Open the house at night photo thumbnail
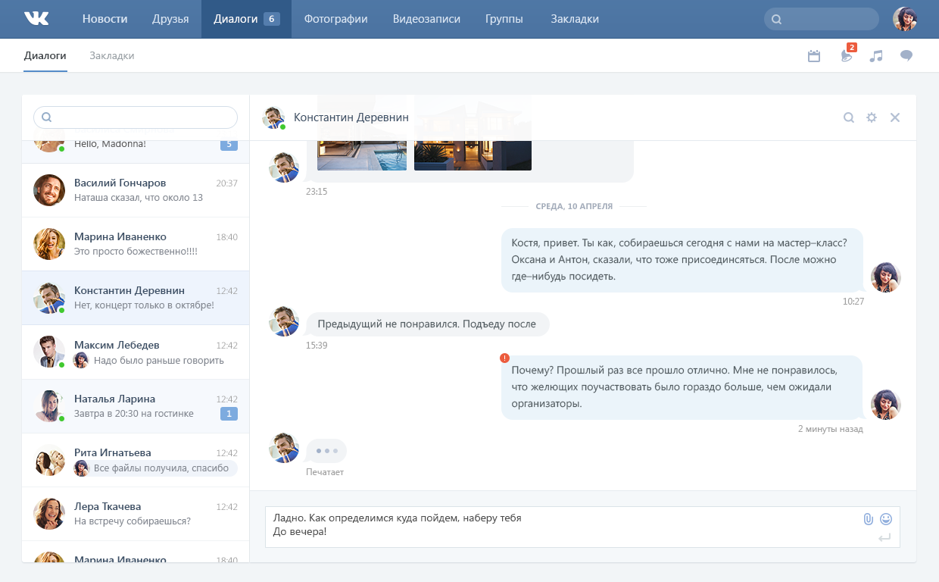Image resolution: width=939 pixels, height=582 pixels. [x=473, y=155]
